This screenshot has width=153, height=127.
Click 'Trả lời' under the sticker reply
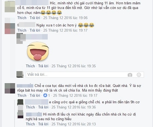43,66
